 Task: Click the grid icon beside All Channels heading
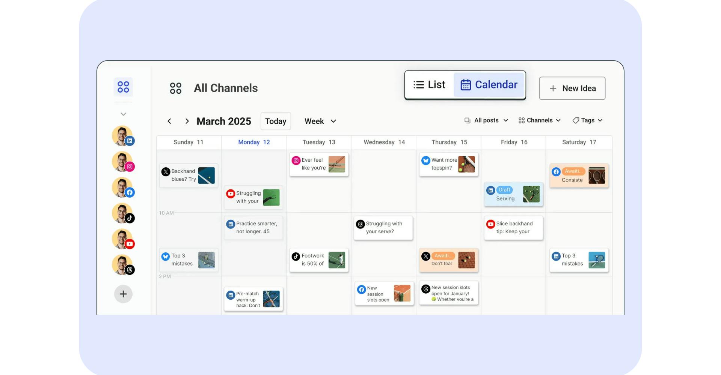175,88
